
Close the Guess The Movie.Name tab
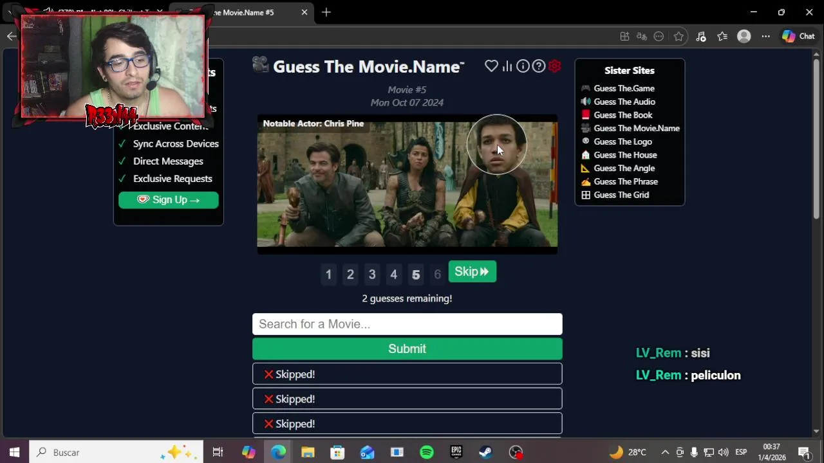pos(304,12)
